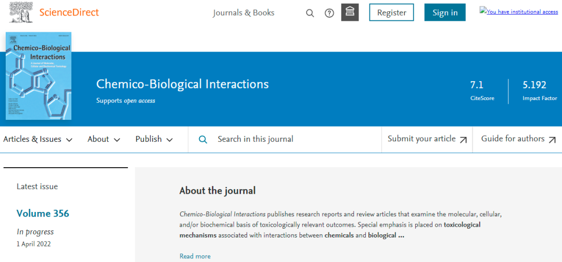Click the Submit your article arrow icon
The height and width of the screenshot is (262, 562).
tap(463, 140)
